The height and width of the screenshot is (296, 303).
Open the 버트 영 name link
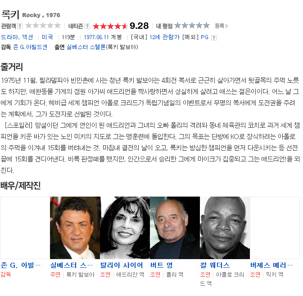point(162,265)
